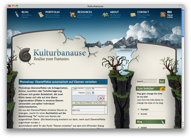Click the scrollbar up arrow
The image size is (191, 138).
click(x=183, y=124)
